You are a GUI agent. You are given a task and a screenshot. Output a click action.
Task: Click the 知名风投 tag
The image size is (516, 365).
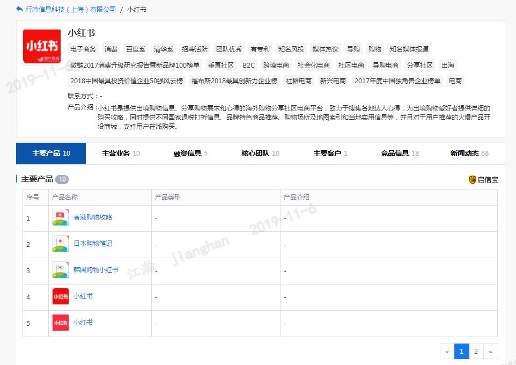[x=291, y=49]
